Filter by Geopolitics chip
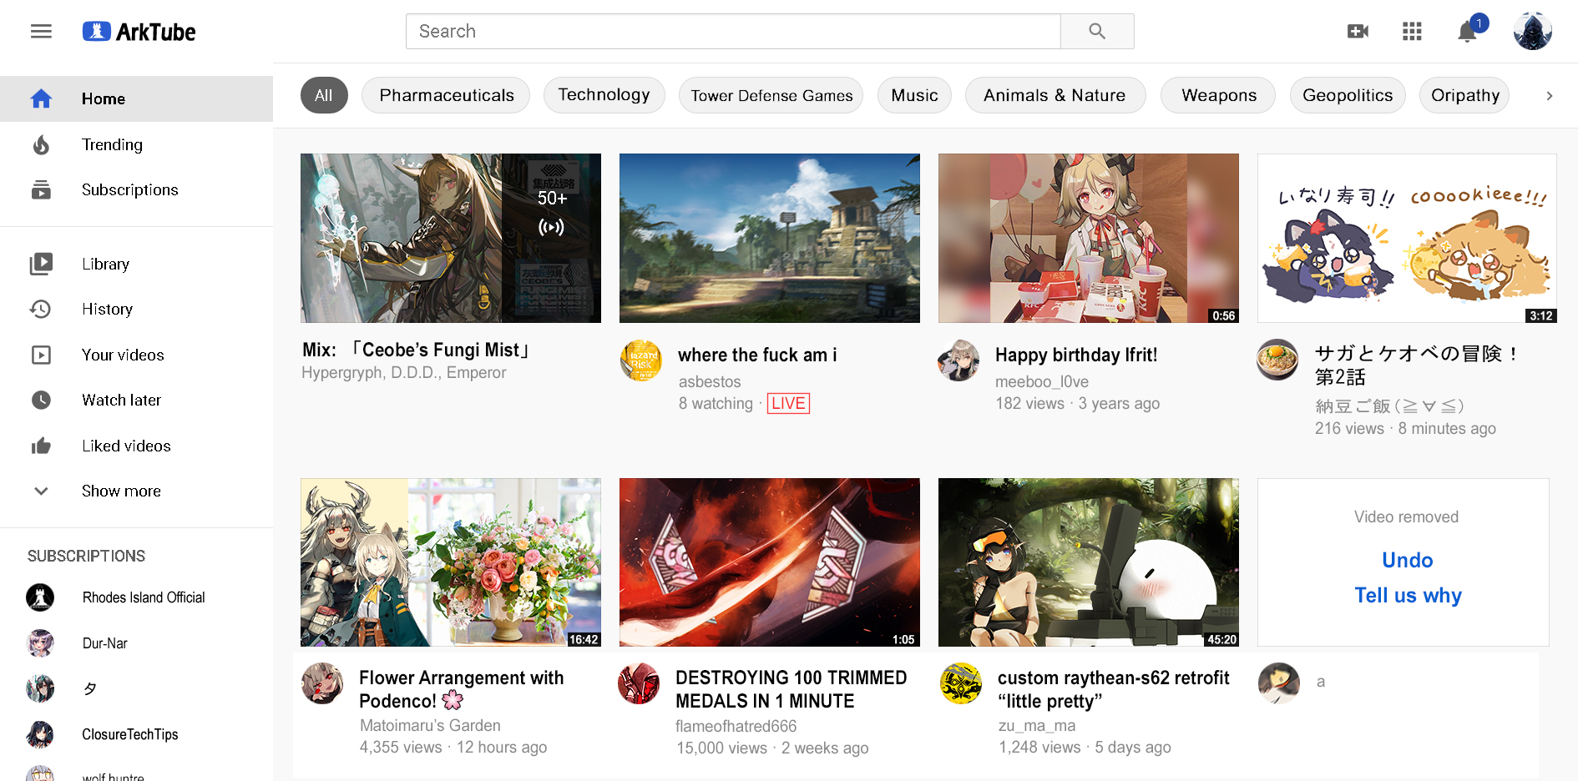 coord(1348,96)
